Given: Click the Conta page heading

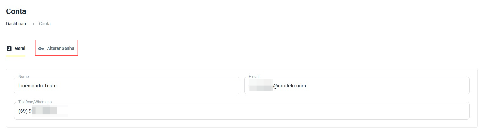Looking at the screenshot, I should click(16, 12).
